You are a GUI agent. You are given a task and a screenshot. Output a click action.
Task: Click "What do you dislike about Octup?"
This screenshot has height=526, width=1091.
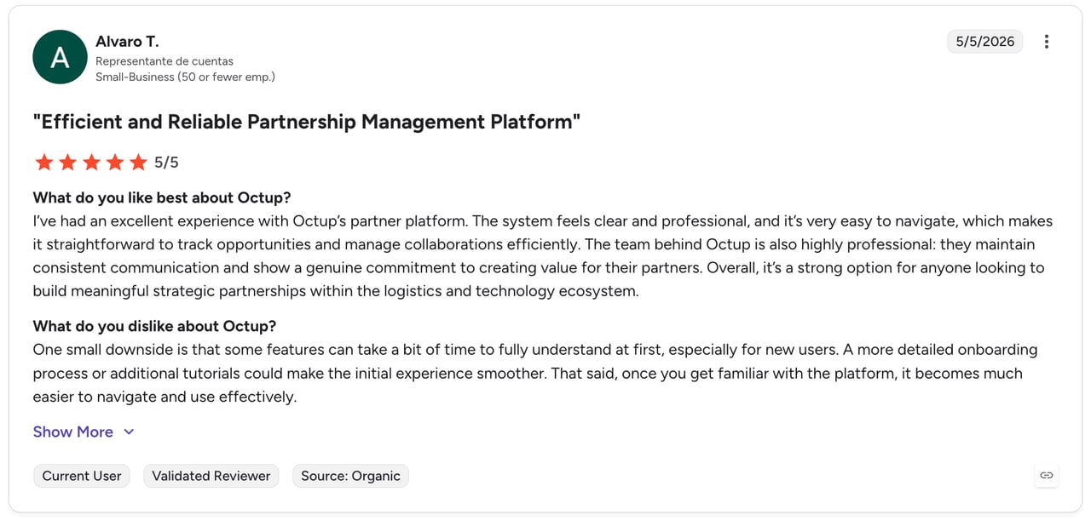[154, 326]
